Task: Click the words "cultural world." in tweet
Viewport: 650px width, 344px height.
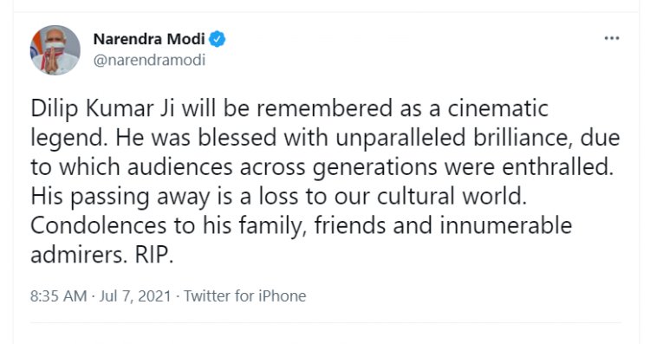Action: point(452,197)
